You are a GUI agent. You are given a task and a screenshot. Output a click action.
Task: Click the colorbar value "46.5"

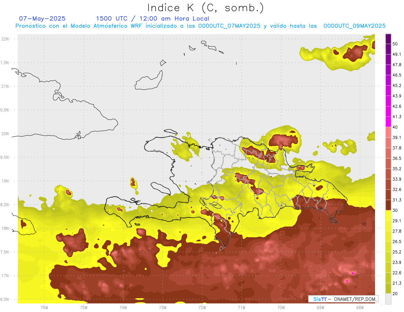397,75
